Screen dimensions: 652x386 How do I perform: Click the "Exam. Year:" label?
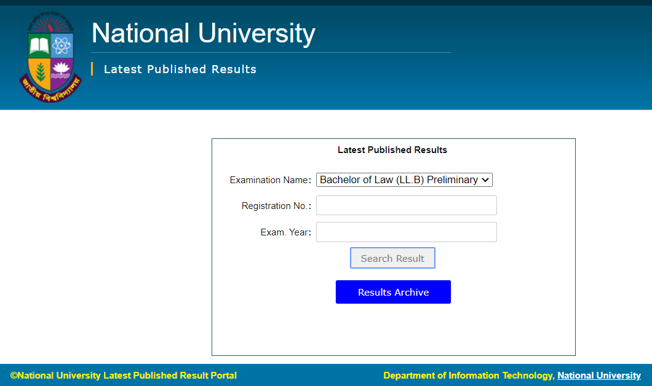point(285,232)
